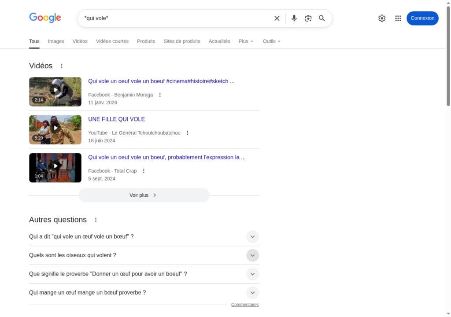Image resolution: width=451 pixels, height=317 pixels.
Task: Expand 'Qui a dit qui vole un œuf' question
Action: [252, 237]
